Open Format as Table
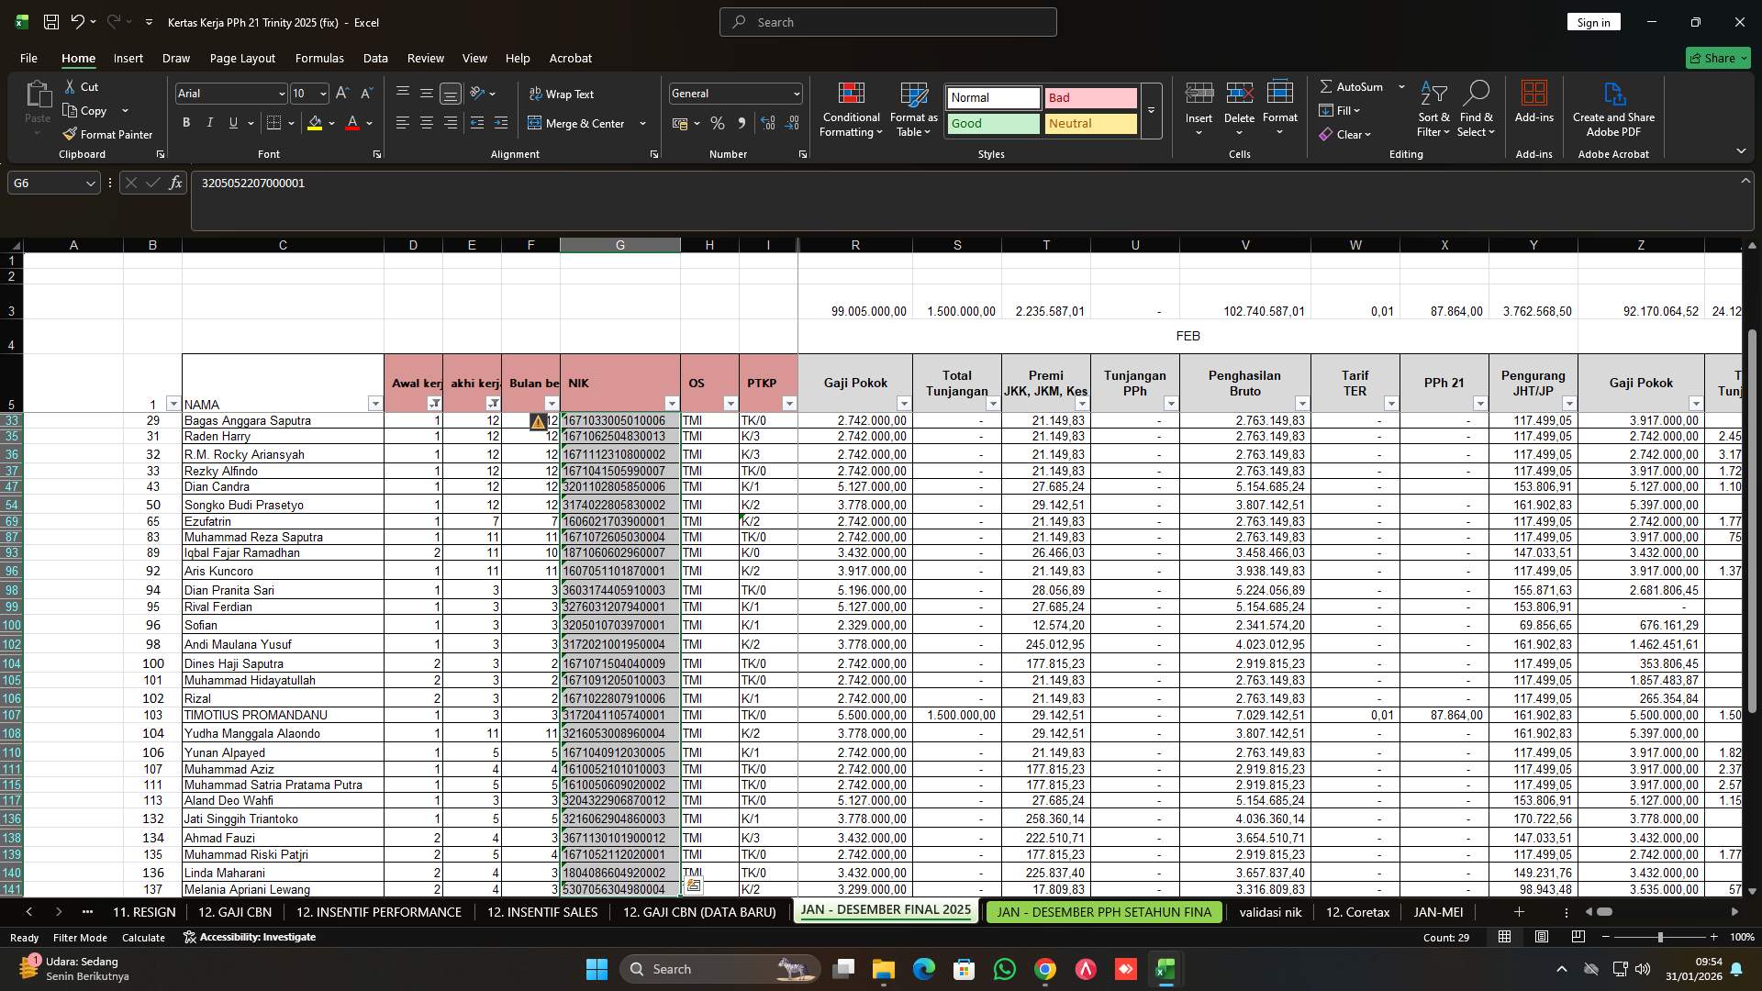The image size is (1762, 991). click(x=912, y=108)
